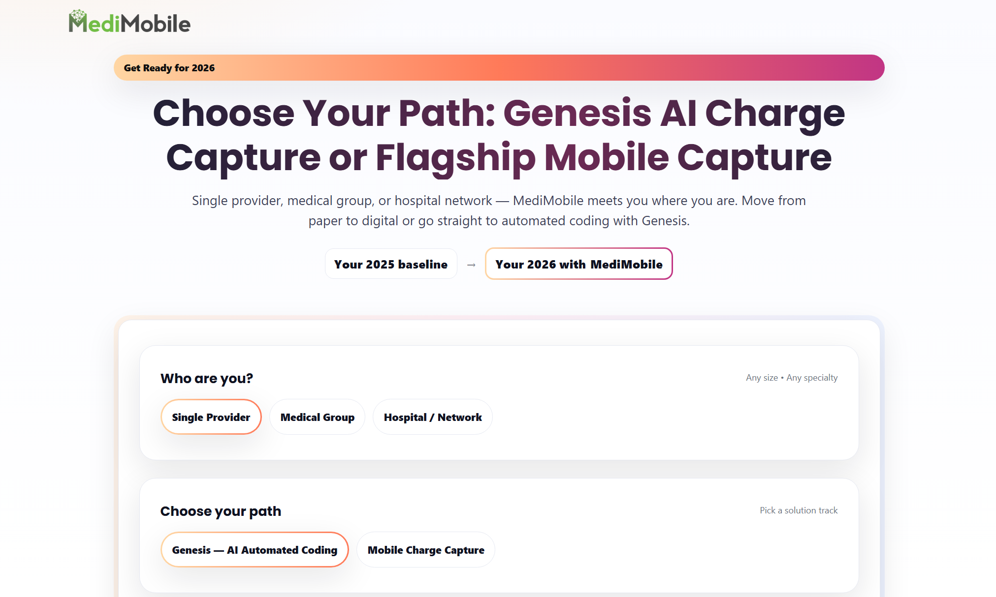Open the Your 2025 baseline pill

click(391, 264)
